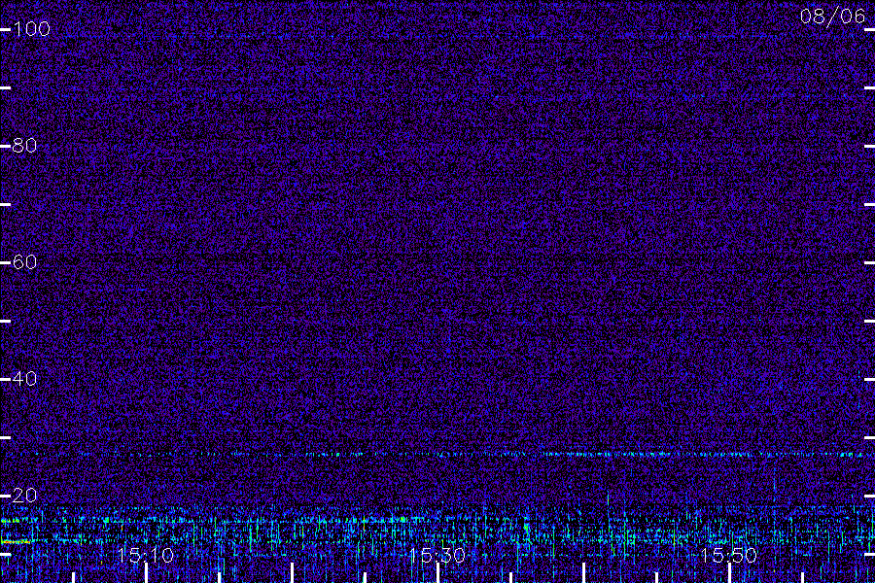Click the 80 frequency axis label
This screenshot has height=583, width=875.
tap(25, 146)
